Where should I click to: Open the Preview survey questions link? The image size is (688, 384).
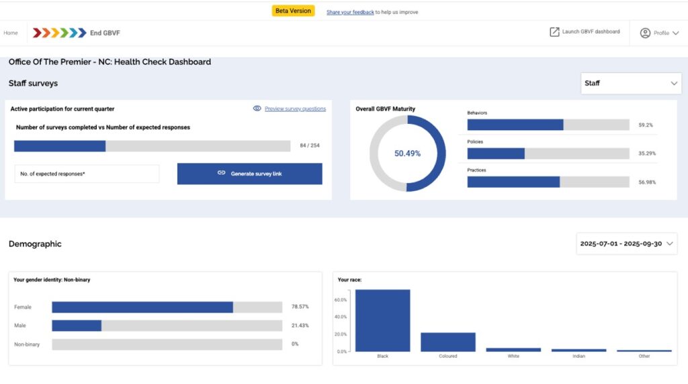click(295, 109)
